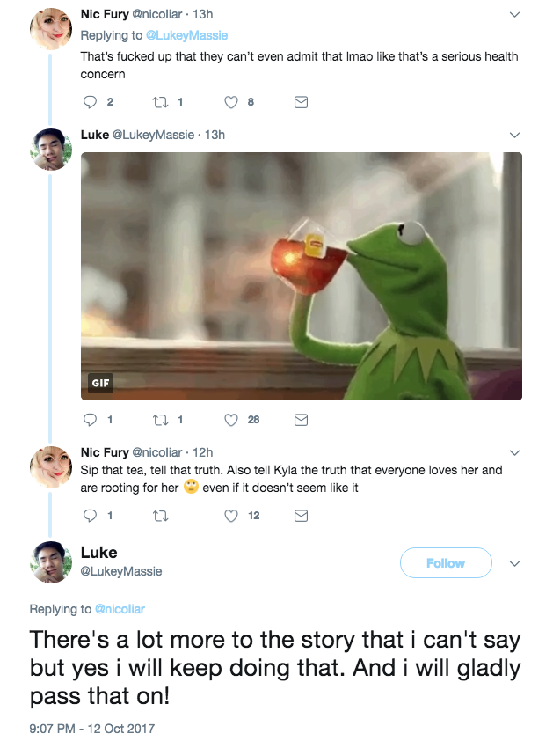
Task: Follow Luke @LukeyMassie
Action: click(445, 563)
